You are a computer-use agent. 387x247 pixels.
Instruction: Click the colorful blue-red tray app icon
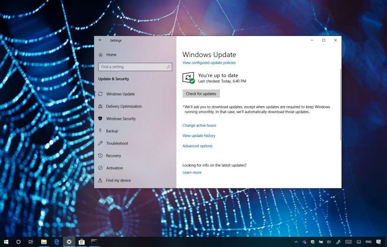coord(304,242)
